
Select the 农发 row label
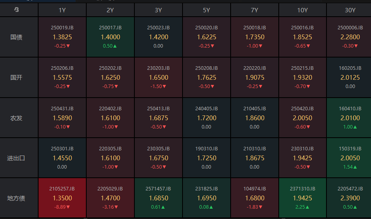pyautogui.click(x=16, y=118)
